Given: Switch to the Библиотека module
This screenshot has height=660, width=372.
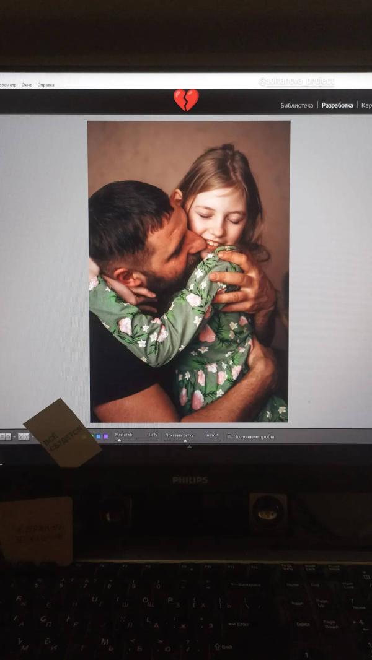Looking at the screenshot, I should [296, 106].
